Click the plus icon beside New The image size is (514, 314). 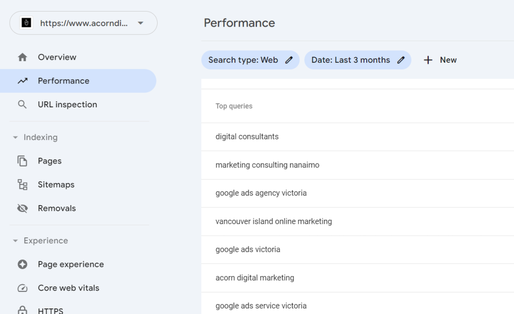point(428,60)
